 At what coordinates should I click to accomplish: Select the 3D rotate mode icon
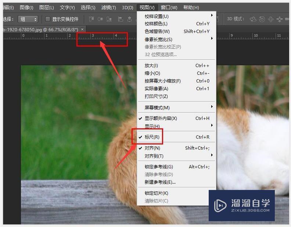pos(253,19)
